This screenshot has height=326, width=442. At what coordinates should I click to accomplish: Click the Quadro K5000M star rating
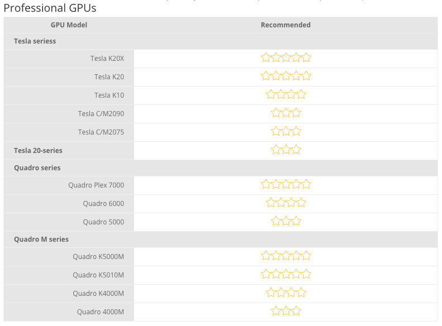pos(286,256)
